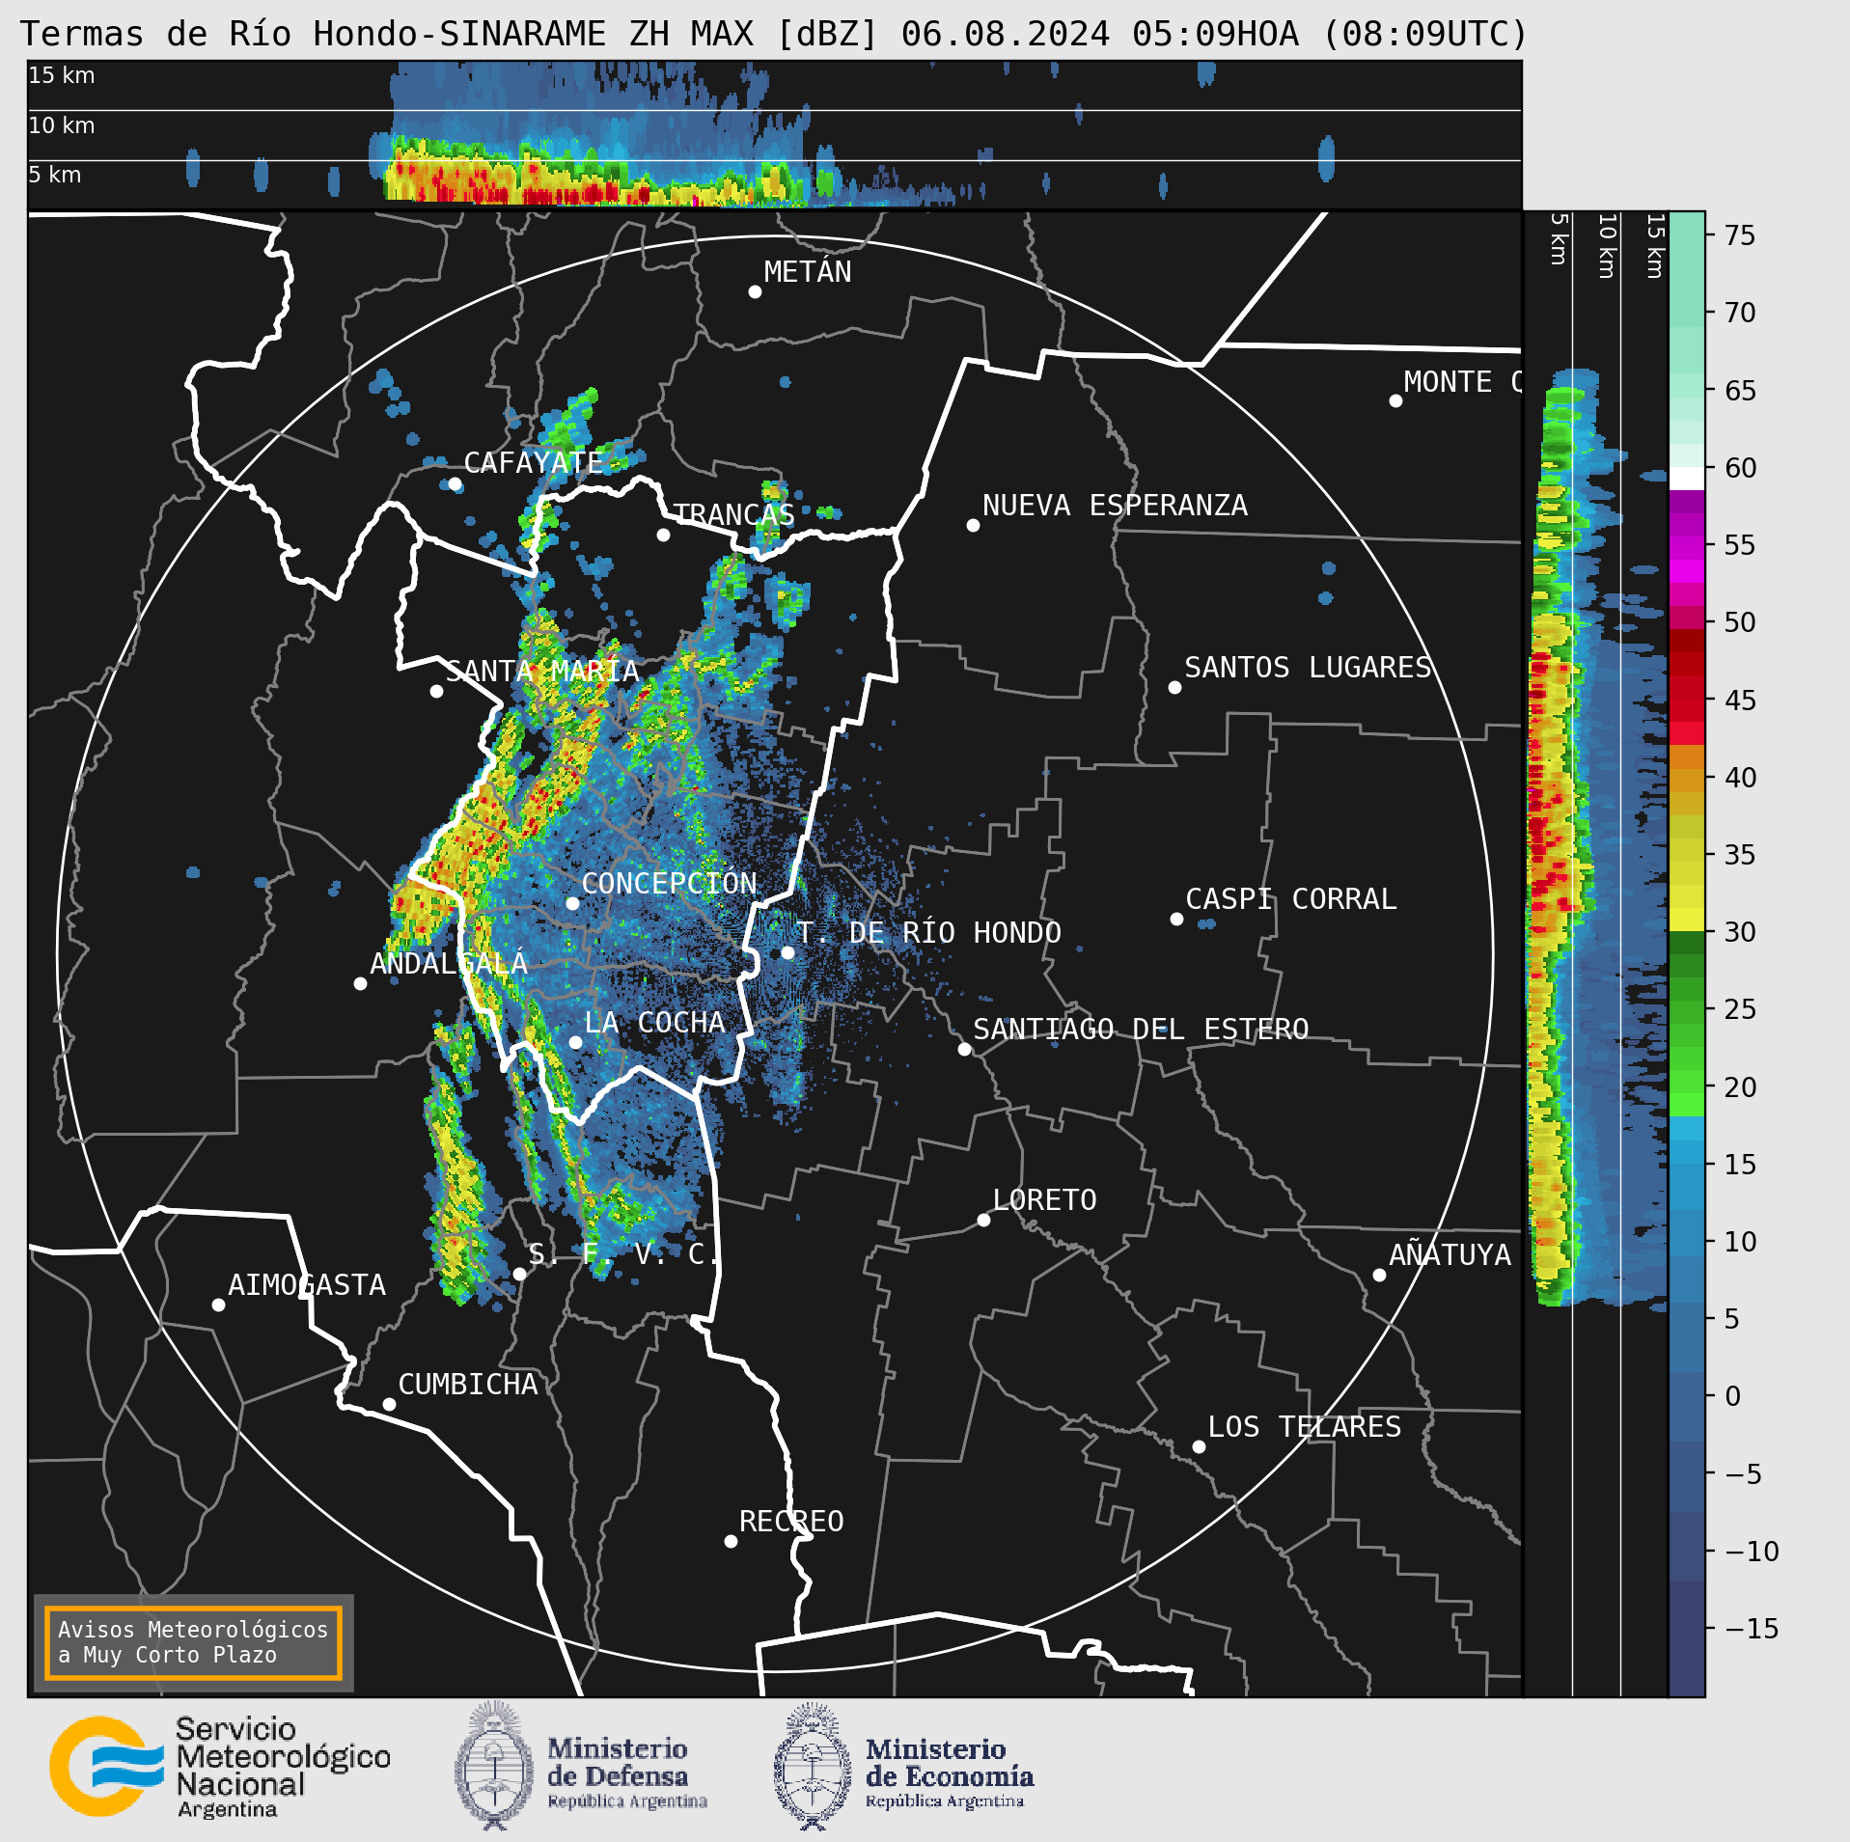
Task: Click the T. DE RÍO HONDO radar site label
Action: (928, 933)
